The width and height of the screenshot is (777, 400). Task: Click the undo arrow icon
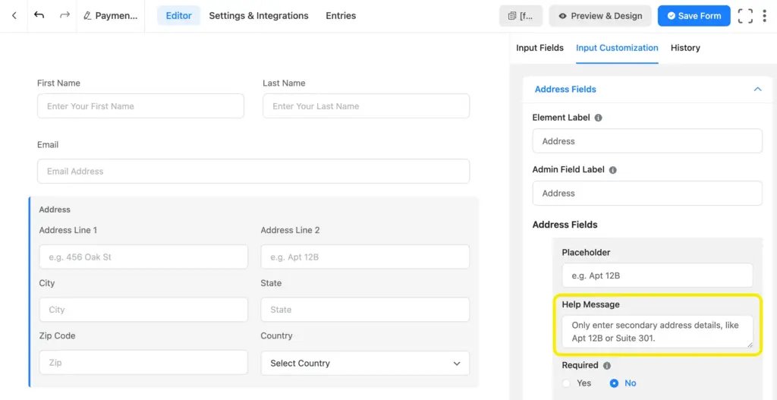click(x=39, y=16)
